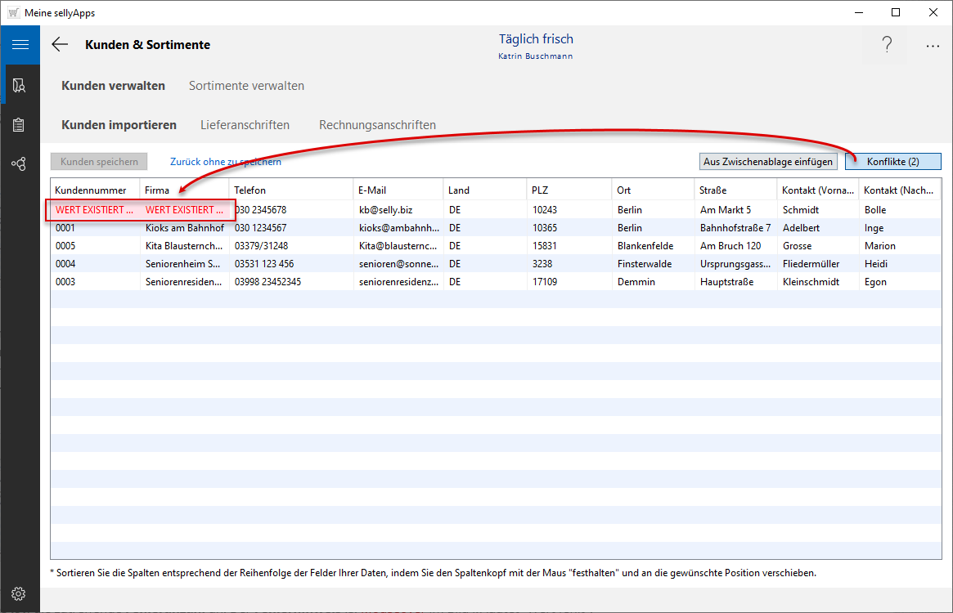
Task: Select the Kunden verwalten tab
Action: (113, 86)
